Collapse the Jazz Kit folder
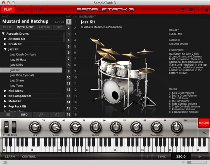This screenshot has height=165, width=210. 5,49
